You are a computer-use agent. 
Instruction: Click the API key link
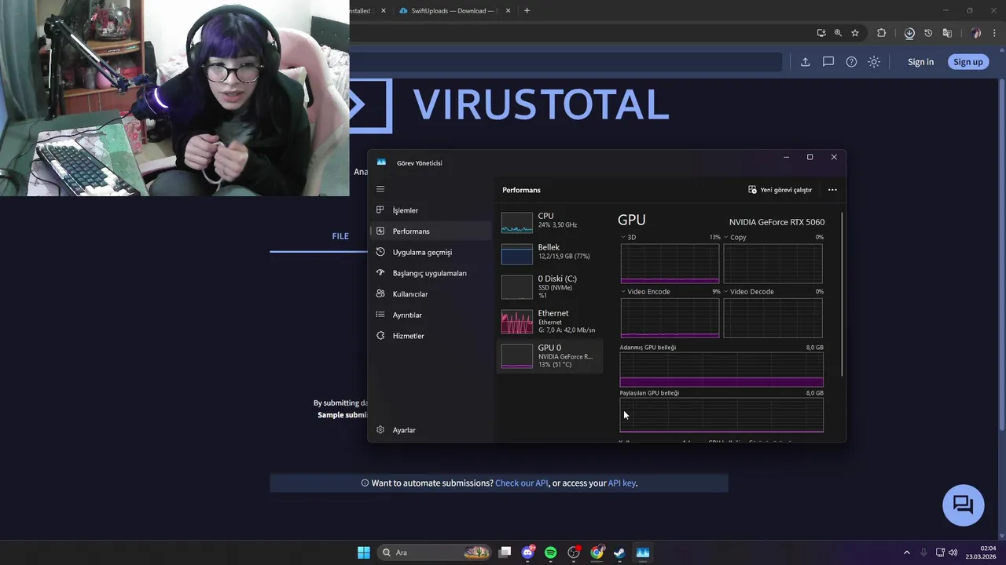(622, 483)
